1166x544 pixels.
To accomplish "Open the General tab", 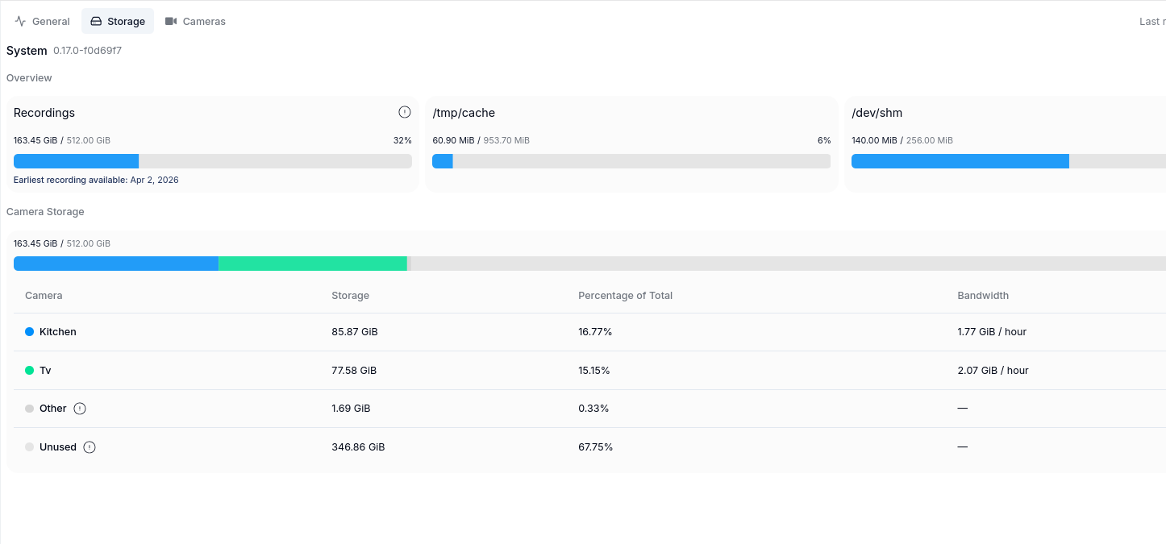I will (x=43, y=22).
